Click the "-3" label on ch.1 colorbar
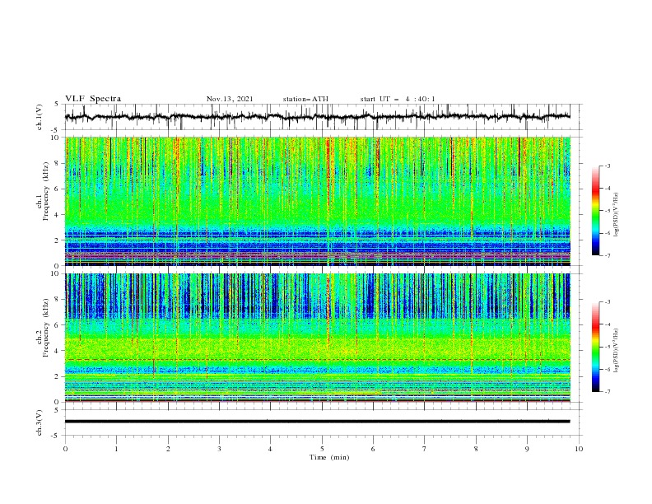The width and height of the screenshot is (652, 504). click(608, 166)
